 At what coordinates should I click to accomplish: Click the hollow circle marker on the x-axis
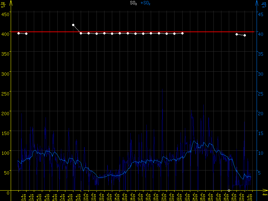pos(229,190)
